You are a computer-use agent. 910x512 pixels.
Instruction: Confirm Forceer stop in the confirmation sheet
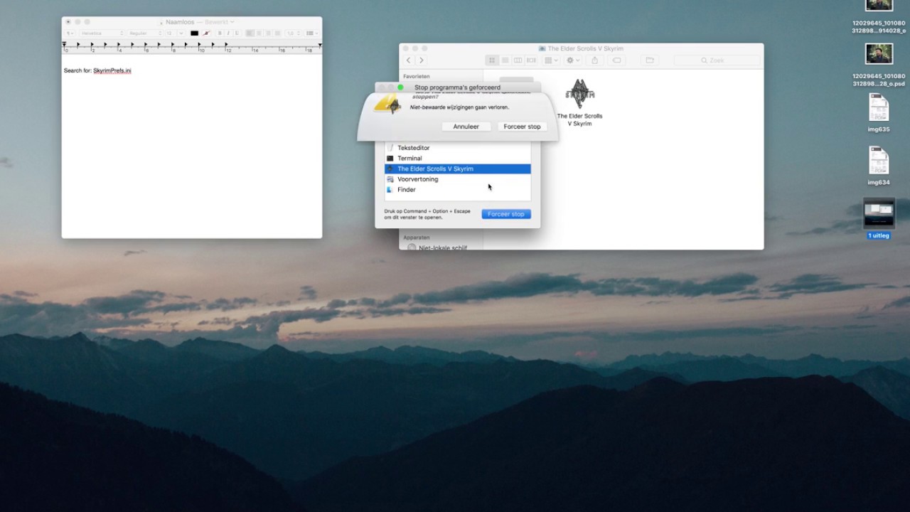tap(523, 127)
